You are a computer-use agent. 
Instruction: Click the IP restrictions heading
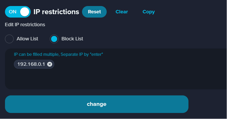click(x=56, y=12)
